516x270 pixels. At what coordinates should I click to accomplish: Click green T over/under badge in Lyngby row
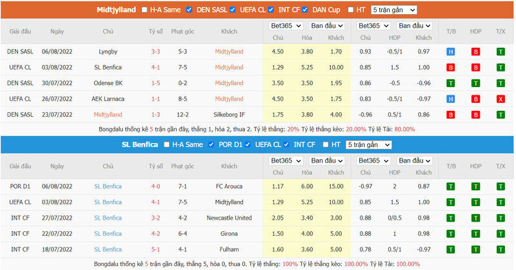pos(501,52)
